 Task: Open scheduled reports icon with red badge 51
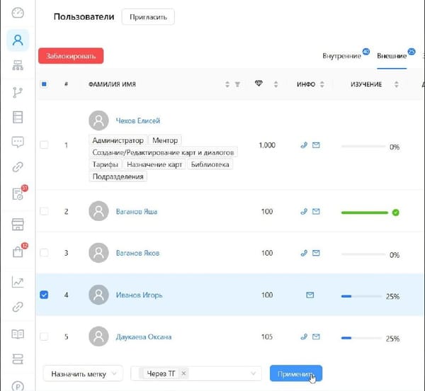pyautogui.click(x=18, y=194)
